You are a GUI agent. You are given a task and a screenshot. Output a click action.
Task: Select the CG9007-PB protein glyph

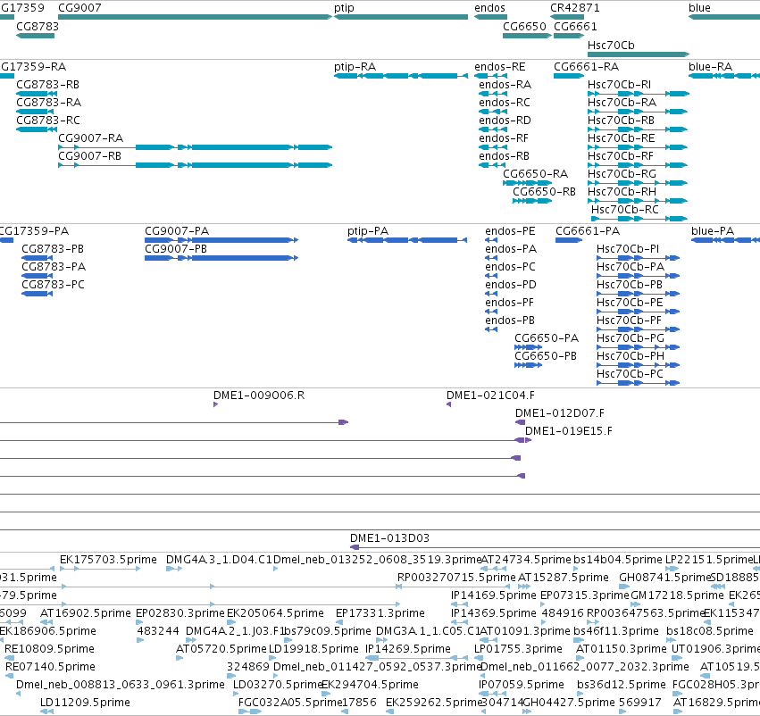pos(221,258)
